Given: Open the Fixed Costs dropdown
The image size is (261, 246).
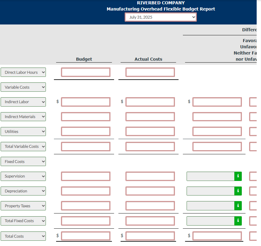Looking at the screenshot, I should point(23,161).
